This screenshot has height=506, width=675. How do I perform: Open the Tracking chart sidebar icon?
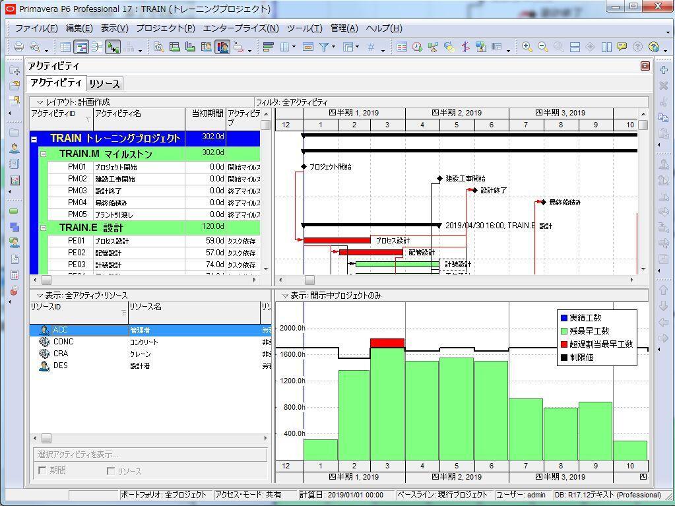point(15,180)
